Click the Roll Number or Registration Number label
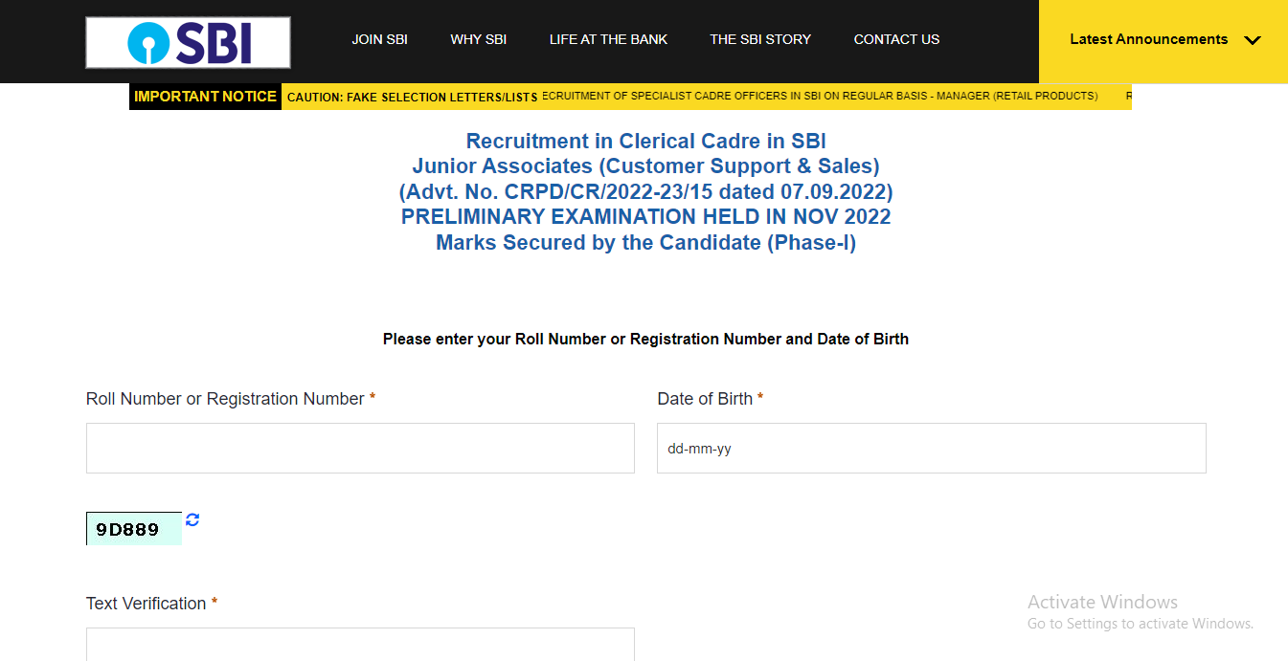Screen dimensions: 1288x661 225,399
